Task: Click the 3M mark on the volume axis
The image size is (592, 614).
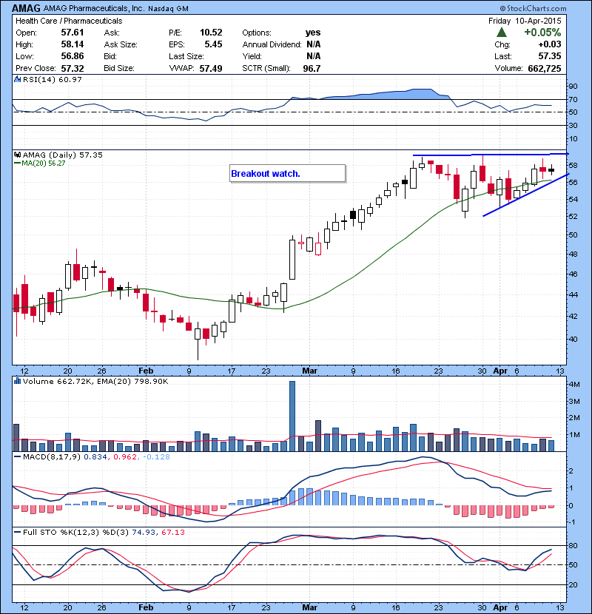Action: pyautogui.click(x=574, y=402)
